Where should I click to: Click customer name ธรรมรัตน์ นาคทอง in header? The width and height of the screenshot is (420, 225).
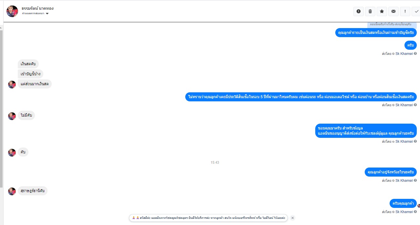tap(38, 8)
